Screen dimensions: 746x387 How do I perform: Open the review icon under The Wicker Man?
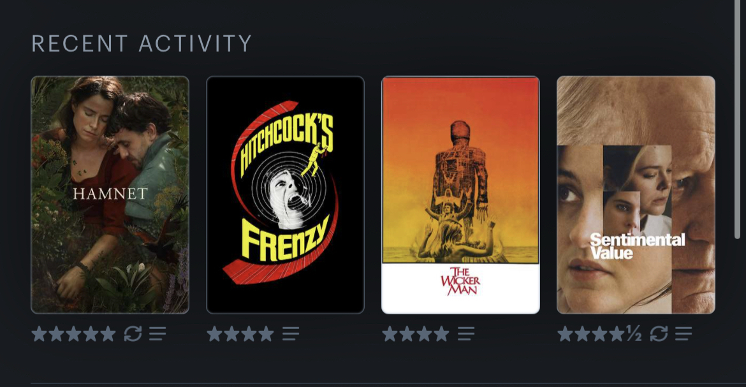pyautogui.click(x=466, y=333)
